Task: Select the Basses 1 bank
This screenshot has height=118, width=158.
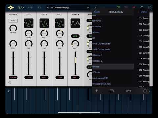Action: 113,55
